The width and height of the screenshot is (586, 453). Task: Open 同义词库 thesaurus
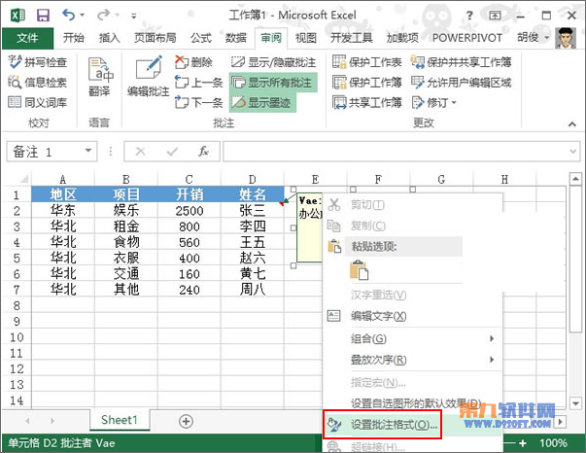[x=37, y=102]
